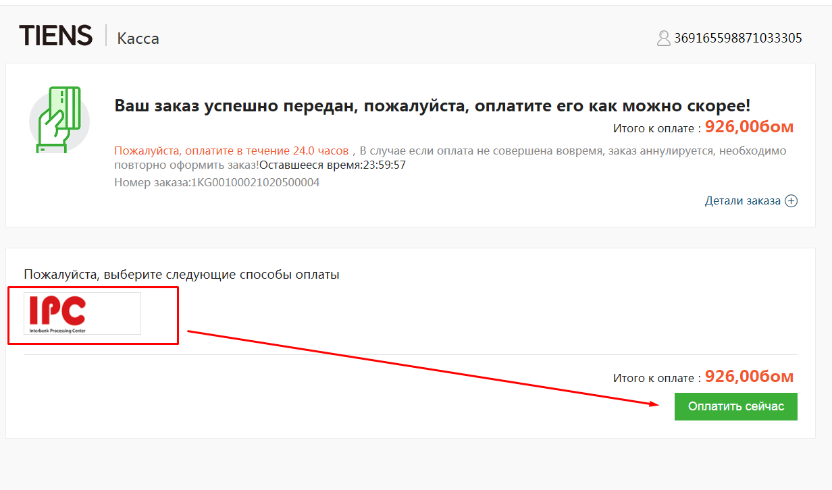Click the green hand-holding-card payment icon
The width and height of the screenshot is (832, 490).
tap(59, 119)
